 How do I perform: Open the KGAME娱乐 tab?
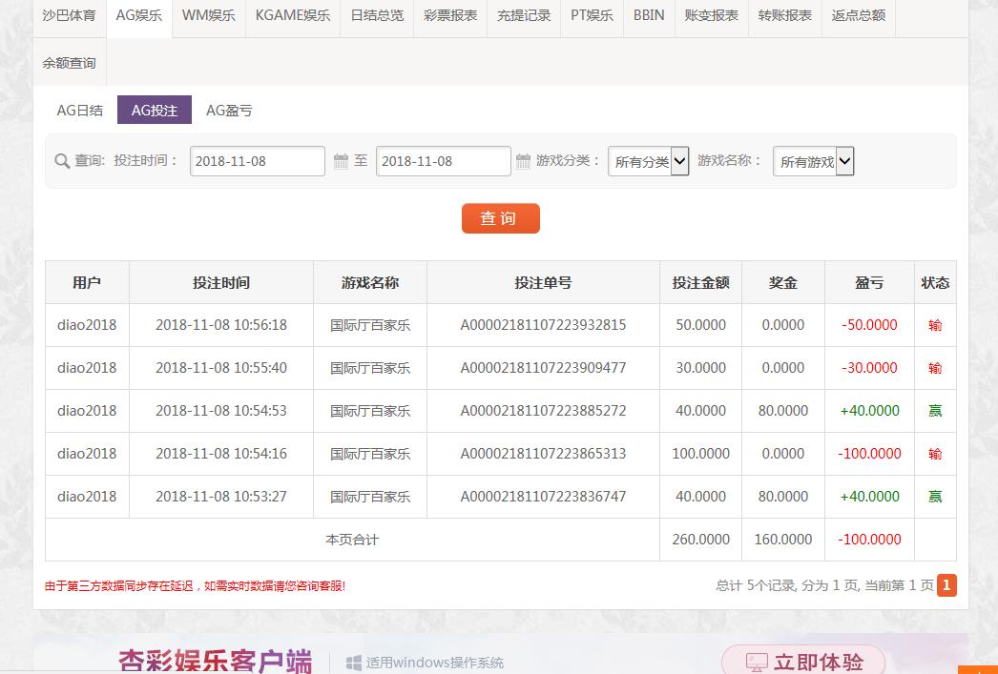coord(293,15)
